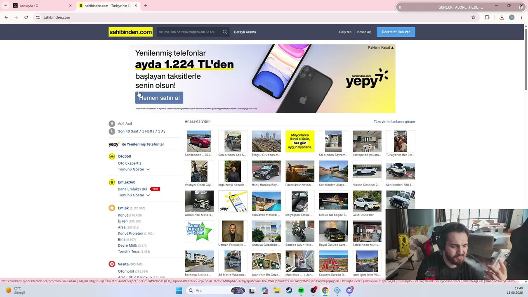Open the Turistik Tesis category link
This screenshot has height=297, width=528.
pos(129,252)
